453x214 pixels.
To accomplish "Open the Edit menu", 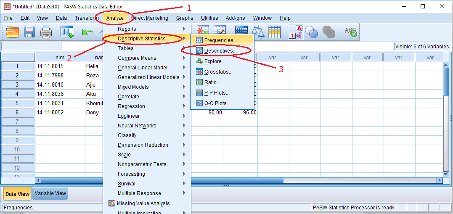I will [x=25, y=18].
